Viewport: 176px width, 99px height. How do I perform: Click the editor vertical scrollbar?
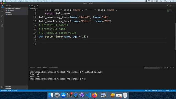pyautogui.click(x=175, y=37)
